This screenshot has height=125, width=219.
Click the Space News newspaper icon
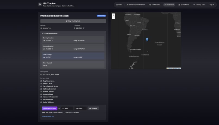179,5
